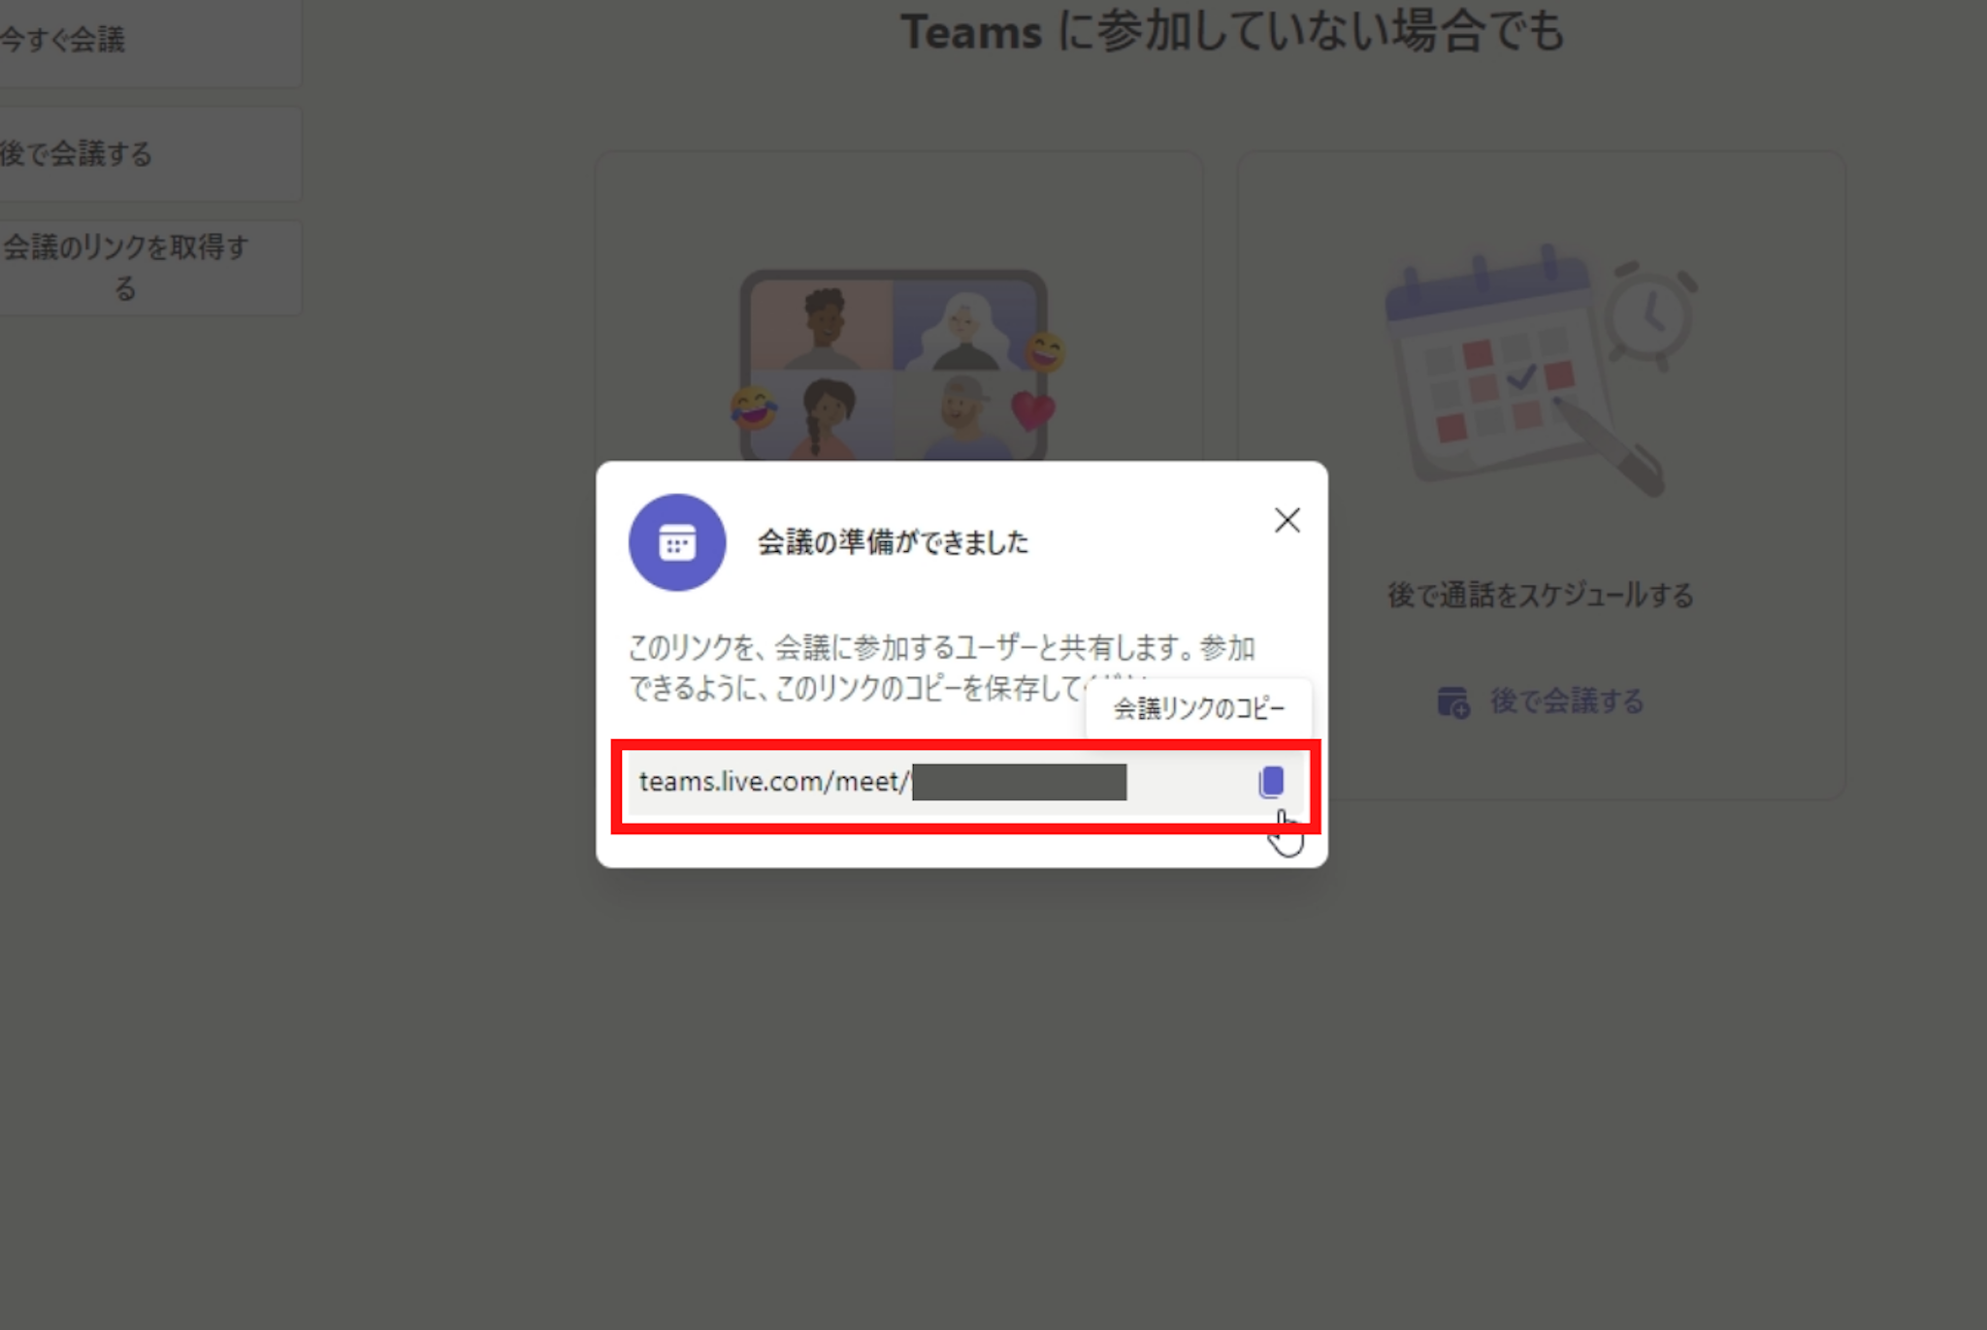Click the dialog title 会議の準備ができました
The width and height of the screenshot is (1987, 1330).
pyautogui.click(x=892, y=542)
